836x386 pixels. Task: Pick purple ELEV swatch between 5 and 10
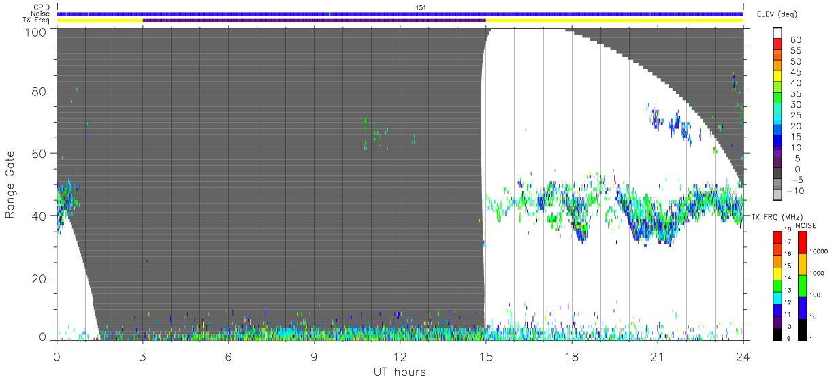(778, 153)
